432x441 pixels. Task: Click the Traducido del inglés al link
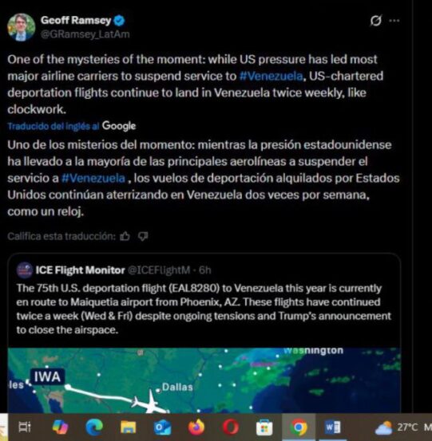coord(54,126)
